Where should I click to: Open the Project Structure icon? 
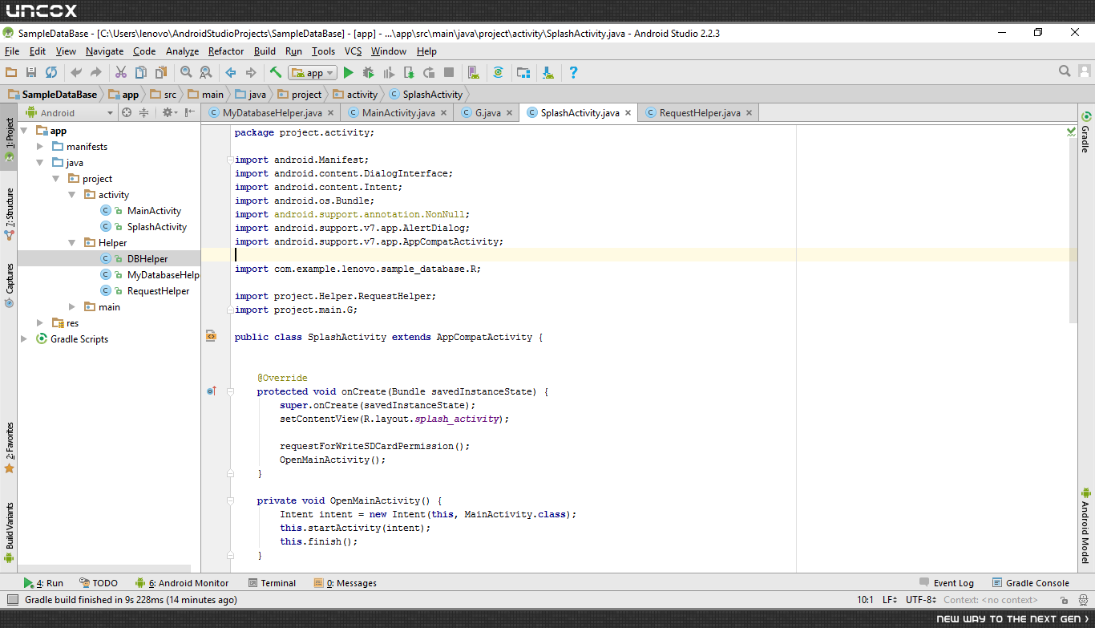[523, 72]
